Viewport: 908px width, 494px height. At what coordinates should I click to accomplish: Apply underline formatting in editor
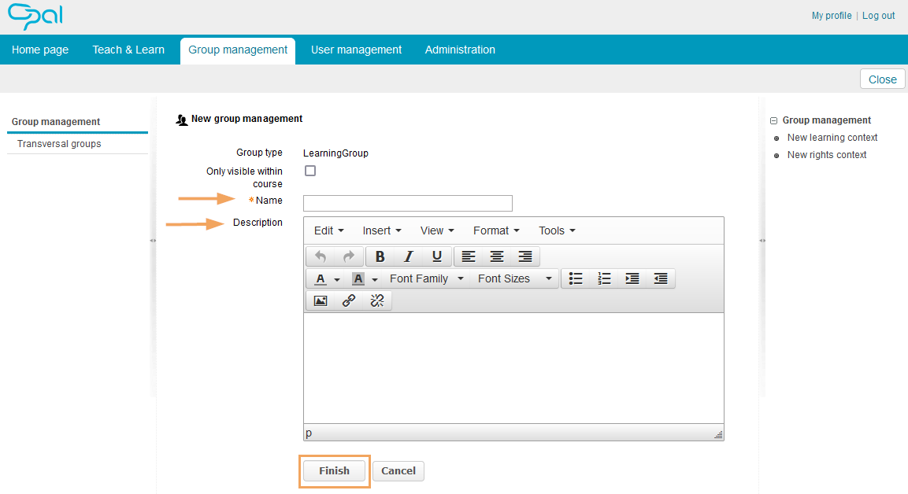click(437, 256)
